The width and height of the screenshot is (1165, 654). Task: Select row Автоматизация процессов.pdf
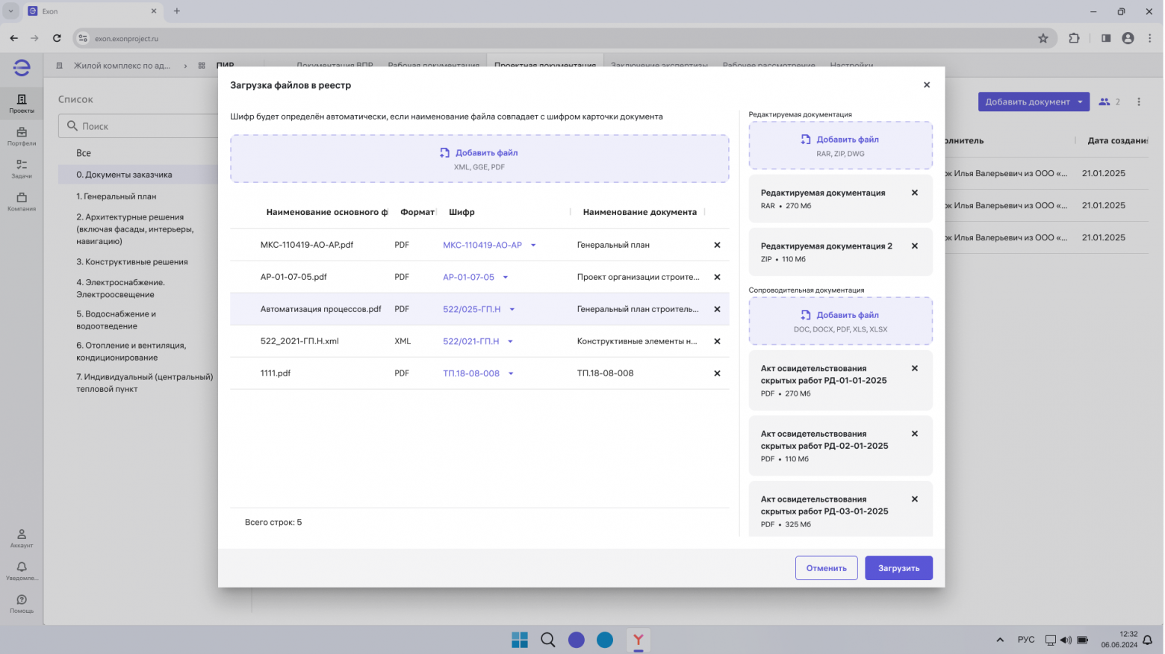pyautogui.click(x=320, y=309)
